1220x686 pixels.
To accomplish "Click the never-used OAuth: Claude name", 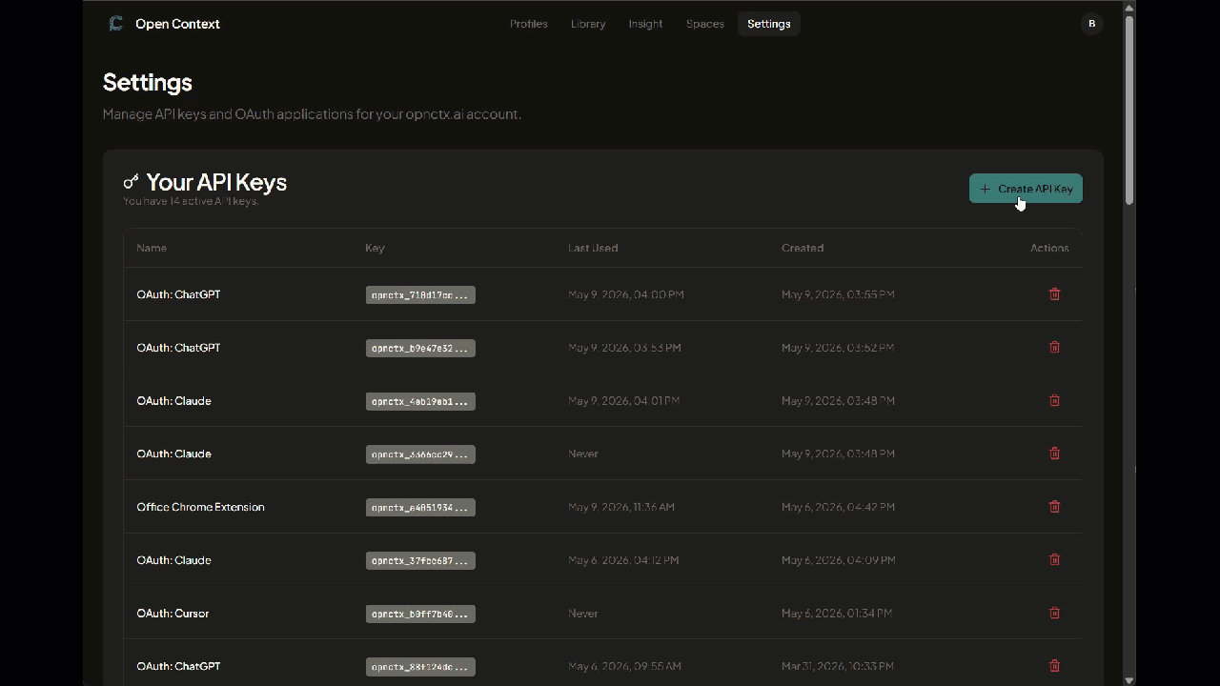I will tap(173, 454).
